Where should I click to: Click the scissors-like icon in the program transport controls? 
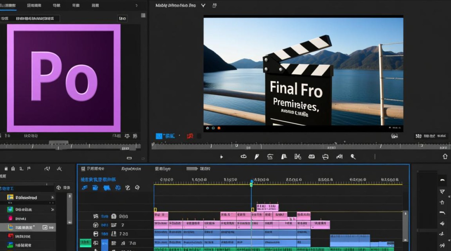click(297, 156)
